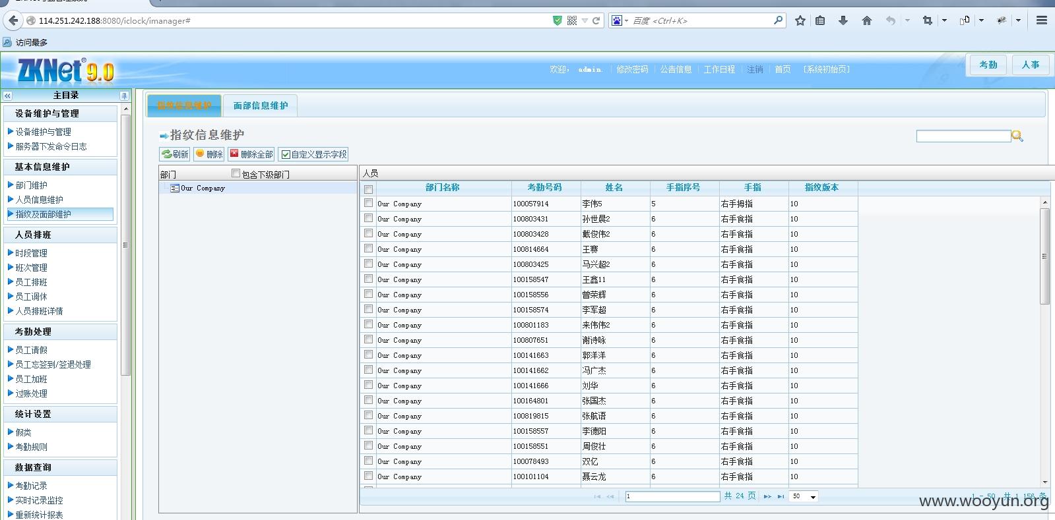This screenshot has height=520, width=1055.
Task: Jump to last page of the table
Action: click(x=781, y=496)
